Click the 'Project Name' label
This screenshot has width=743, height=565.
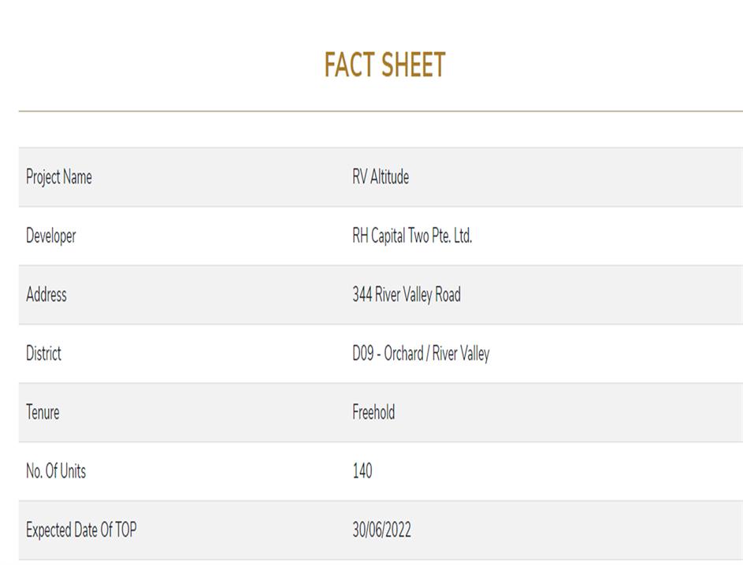coord(59,177)
